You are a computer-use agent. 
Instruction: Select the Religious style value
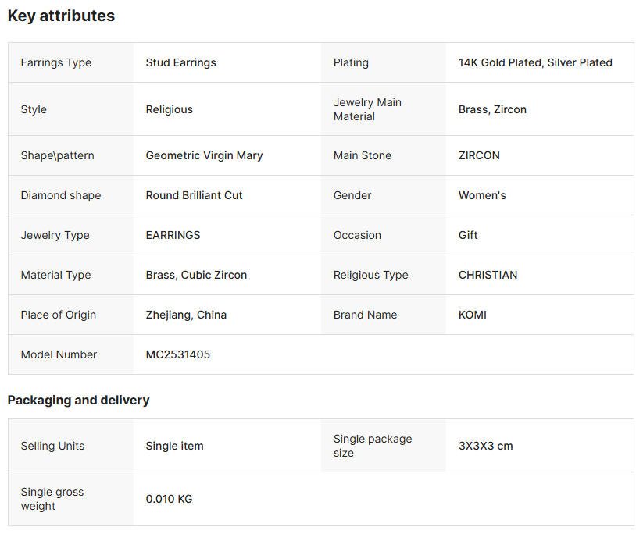pos(169,109)
